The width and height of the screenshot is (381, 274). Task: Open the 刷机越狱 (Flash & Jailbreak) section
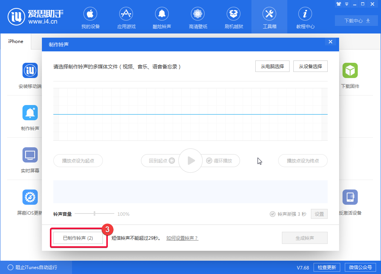(x=234, y=17)
